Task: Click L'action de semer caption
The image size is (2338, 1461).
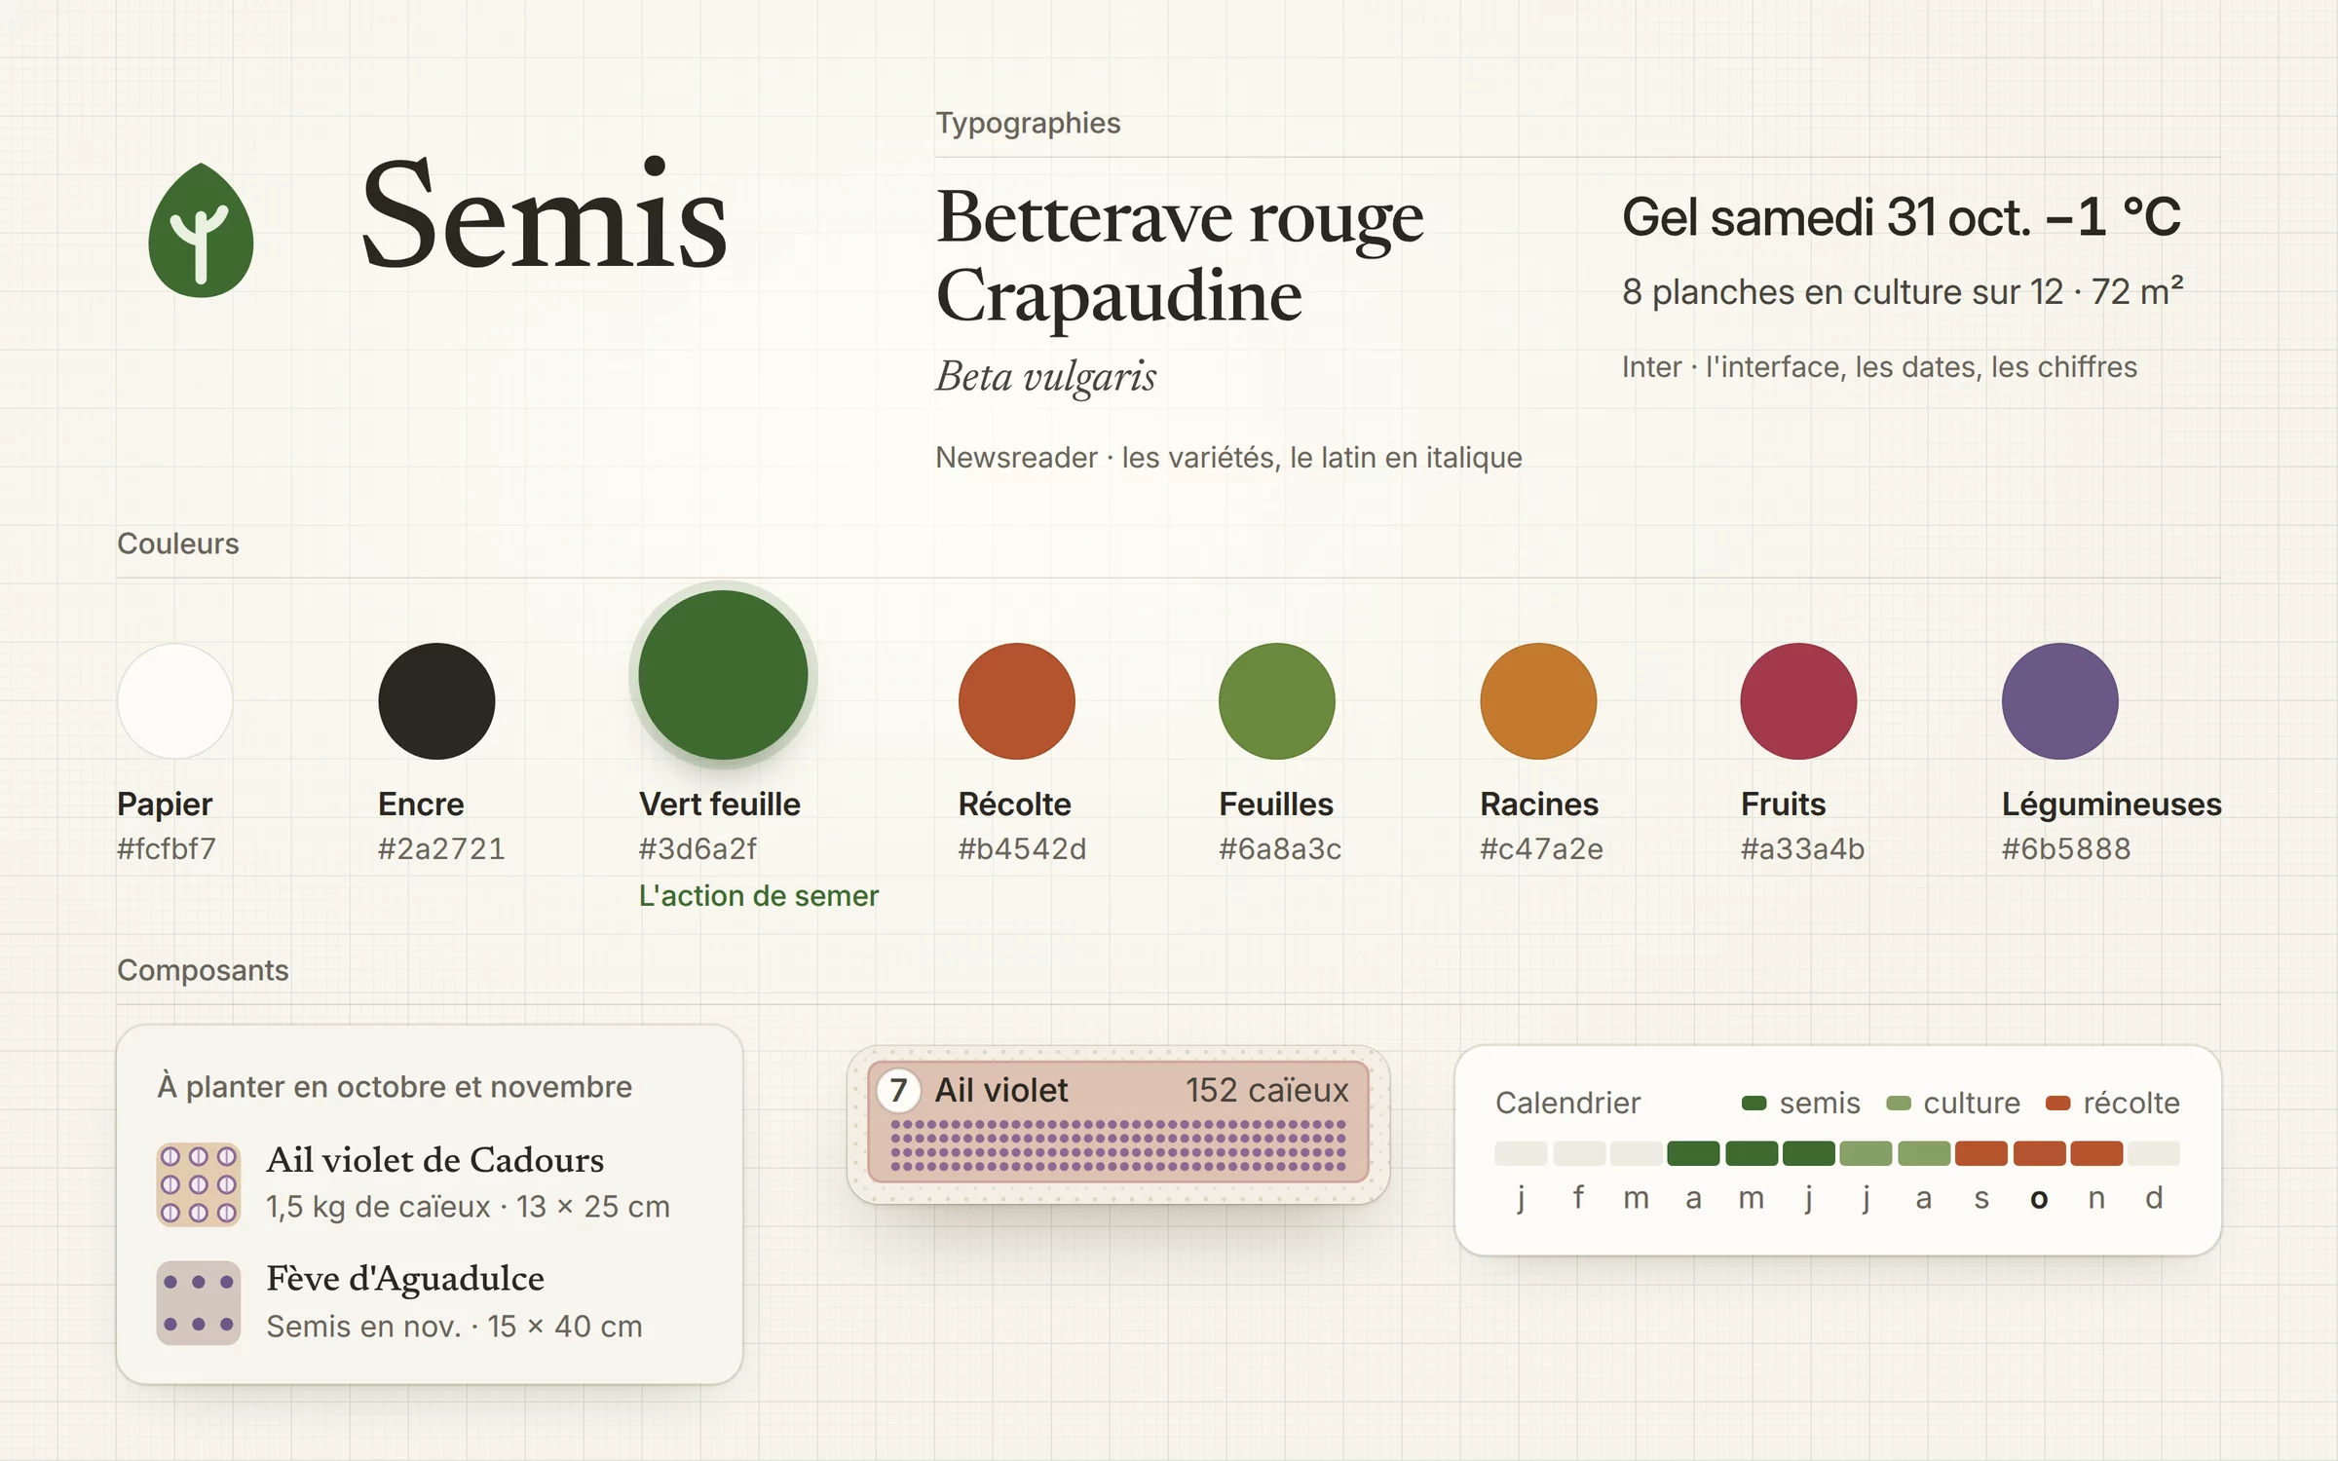Action: 758,896
